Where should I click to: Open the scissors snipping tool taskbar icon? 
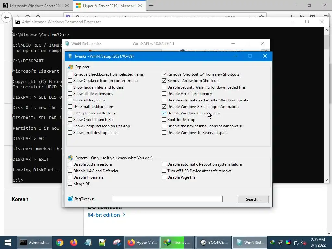[116, 243]
